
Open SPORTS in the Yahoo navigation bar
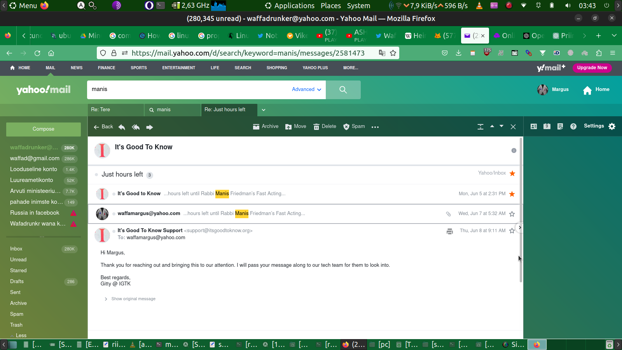(x=139, y=68)
